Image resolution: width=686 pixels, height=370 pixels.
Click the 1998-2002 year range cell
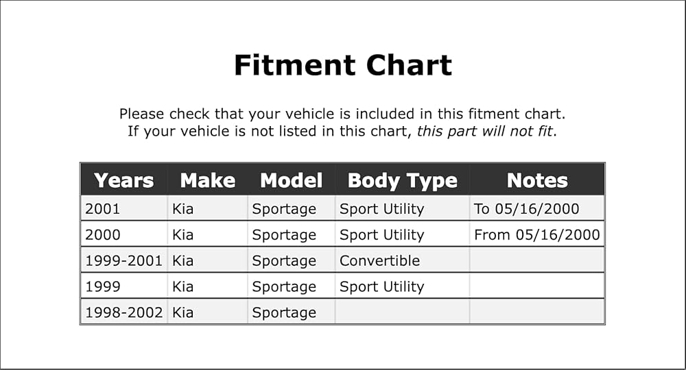click(x=123, y=312)
